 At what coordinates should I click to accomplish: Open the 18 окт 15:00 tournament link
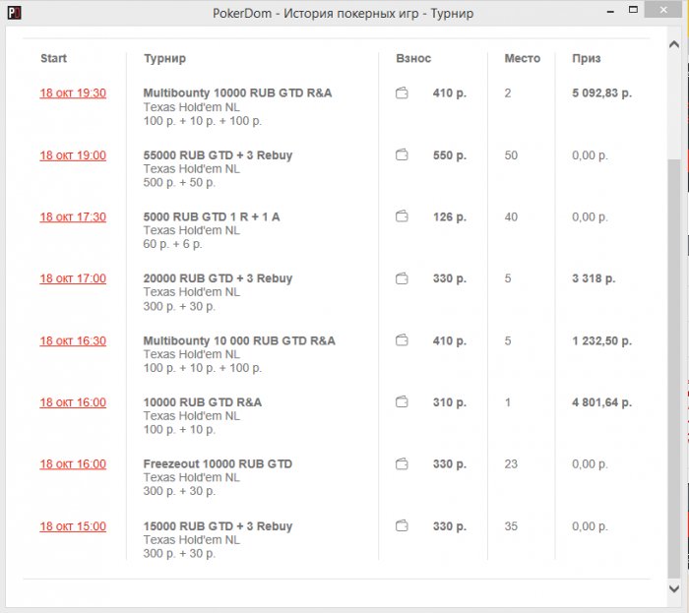(73, 526)
